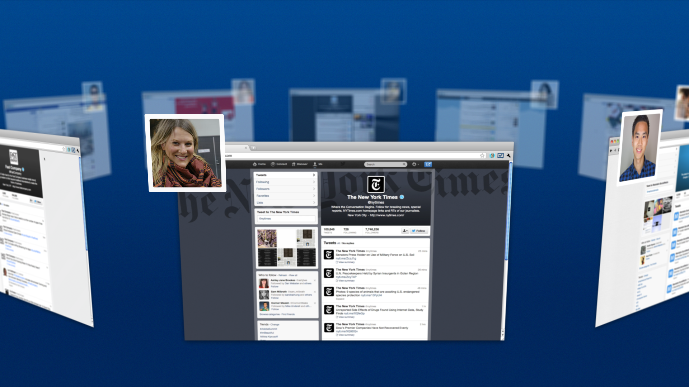This screenshot has width=689, height=387.
Task: Click the checkmark extension icon in toolbar
Action: tap(501, 156)
